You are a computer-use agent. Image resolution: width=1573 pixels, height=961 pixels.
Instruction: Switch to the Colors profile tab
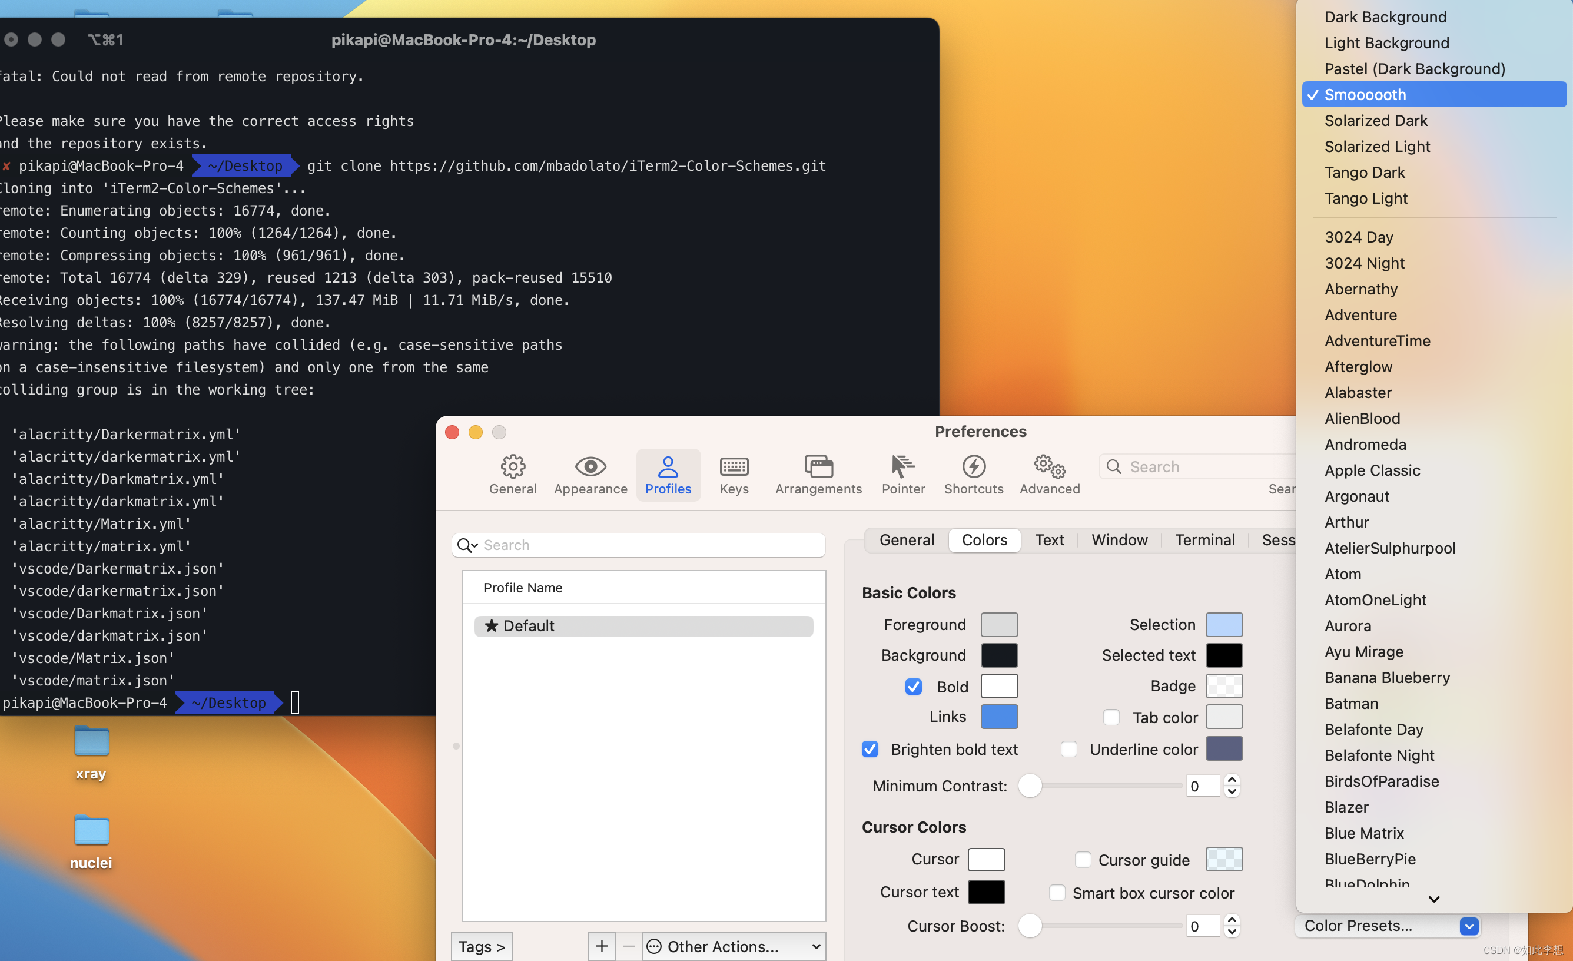click(984, 539)
